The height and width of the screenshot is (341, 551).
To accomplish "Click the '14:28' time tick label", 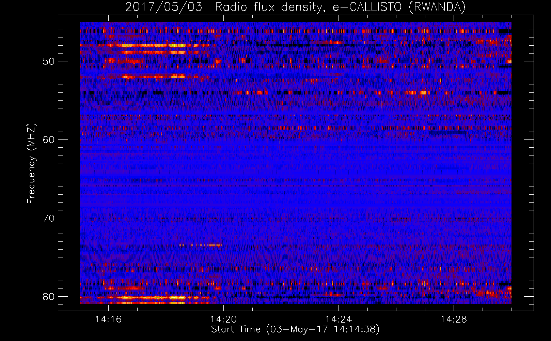I will (454, 320).
